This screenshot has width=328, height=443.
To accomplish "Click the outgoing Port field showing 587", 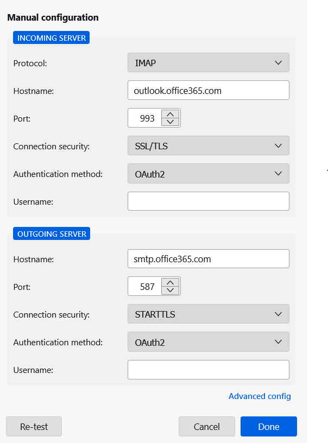I will pyautogui.click(x=144, y=287).
